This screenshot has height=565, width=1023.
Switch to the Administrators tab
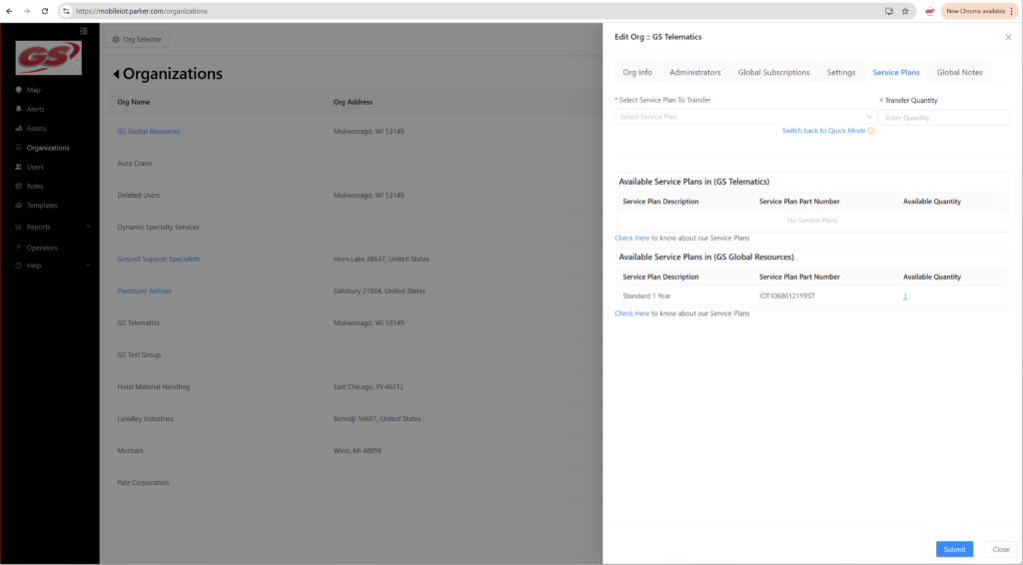point(694,73)
